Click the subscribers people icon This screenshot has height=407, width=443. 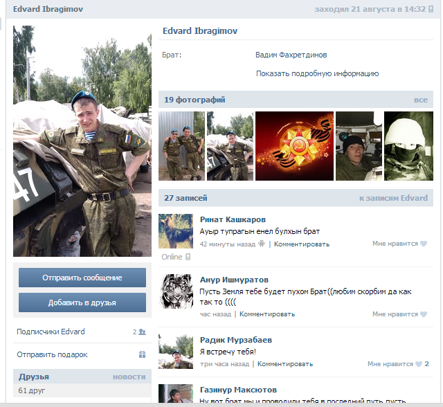point(143,332)
